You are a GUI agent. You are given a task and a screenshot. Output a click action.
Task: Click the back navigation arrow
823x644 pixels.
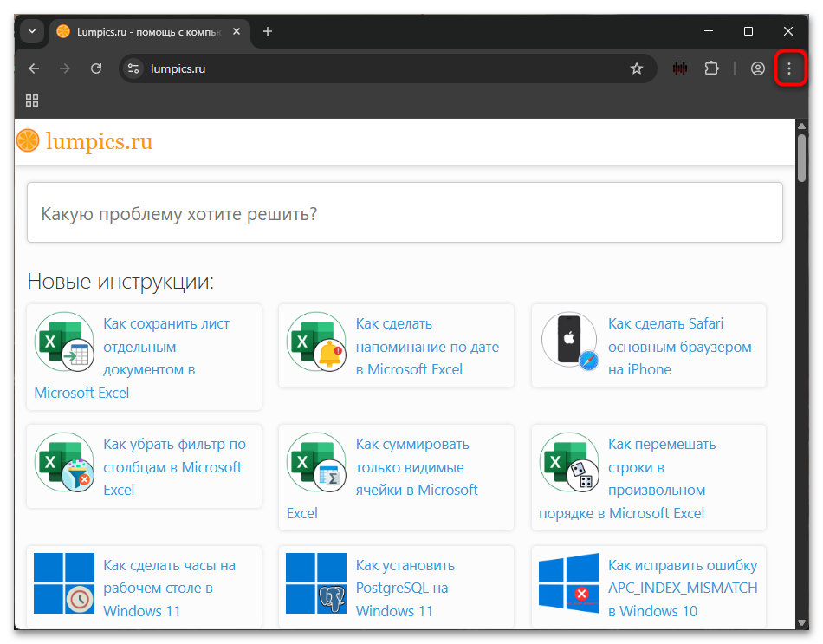[x=34, y=68]
